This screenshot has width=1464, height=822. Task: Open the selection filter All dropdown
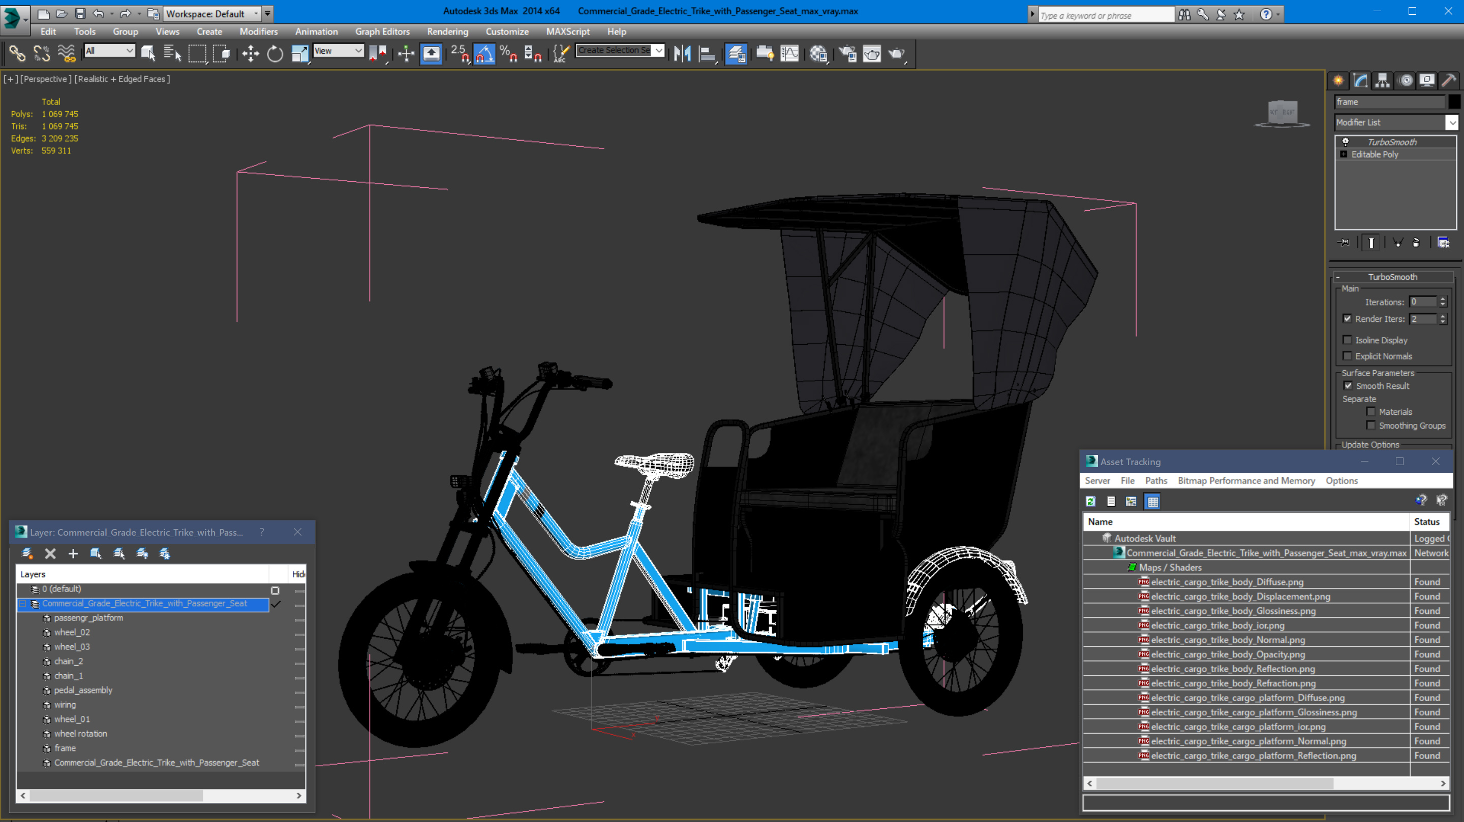point(130,51)
